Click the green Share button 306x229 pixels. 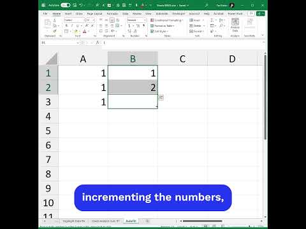click(260, 13)
